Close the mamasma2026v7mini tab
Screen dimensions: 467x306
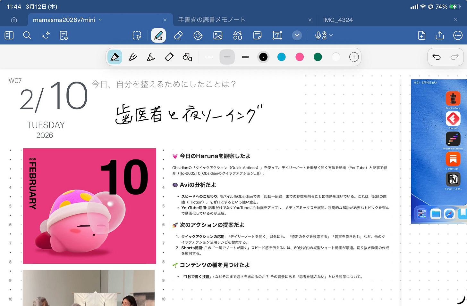(x=165, y=20)
